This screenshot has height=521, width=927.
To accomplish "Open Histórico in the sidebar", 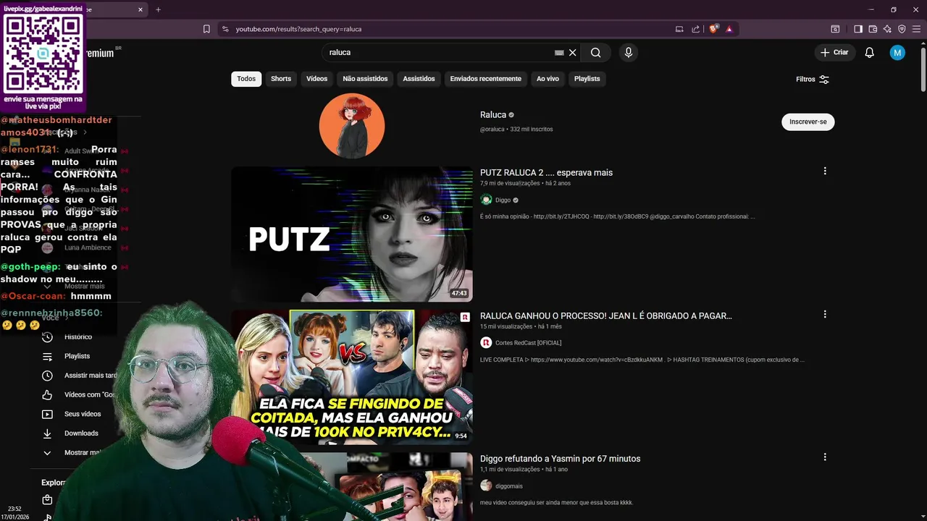I will (x=78, y=336).
